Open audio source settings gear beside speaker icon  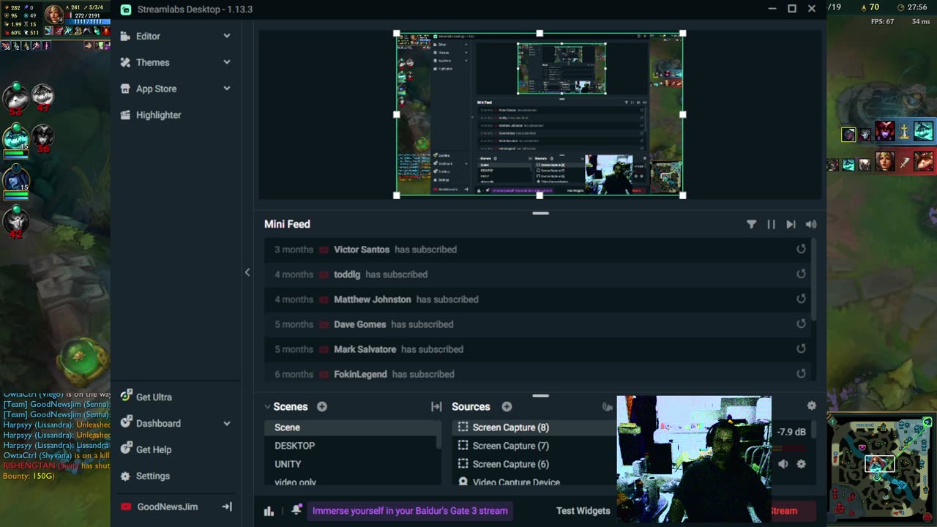(801, 464)
